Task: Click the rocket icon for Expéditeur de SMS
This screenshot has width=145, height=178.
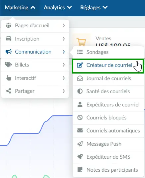Action: click(x=80, y=157)
